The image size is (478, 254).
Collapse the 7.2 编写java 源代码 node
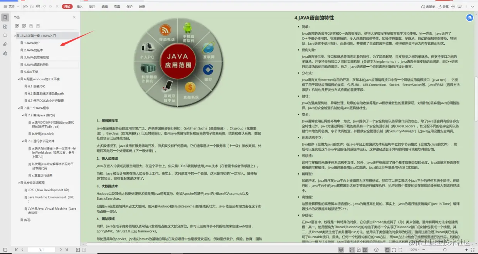click(x=23, y=115)
